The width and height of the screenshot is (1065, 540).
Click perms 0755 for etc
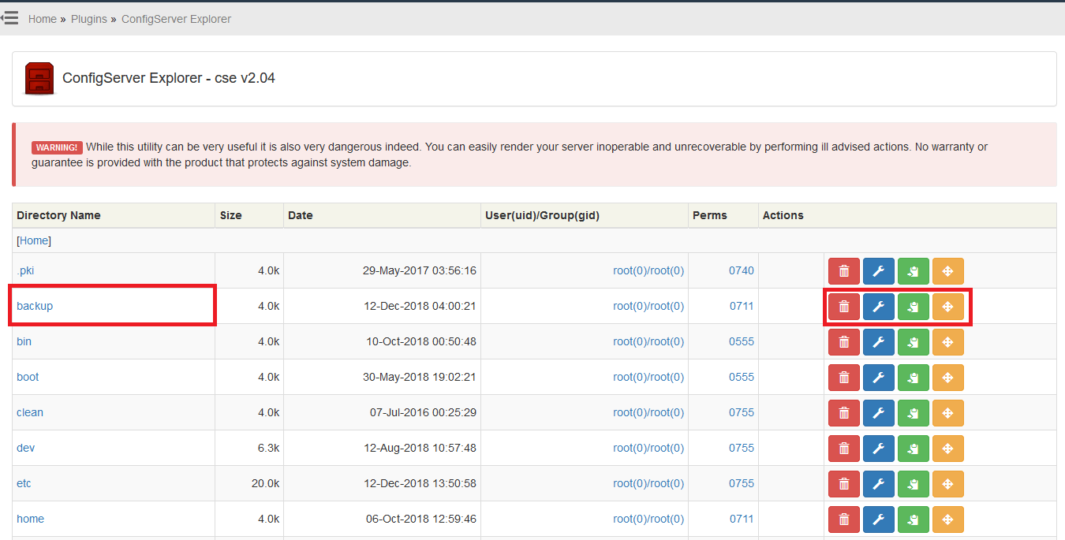[x=742, y=483]
